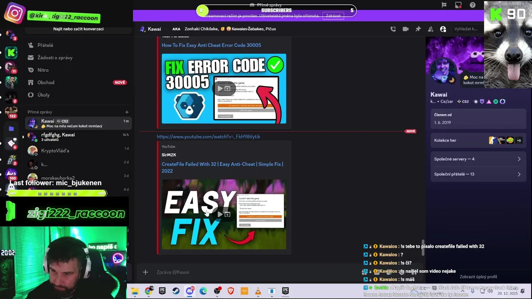Click the plus attach button in message bar
Screen dimensions: 532x299
click(145, 272)
